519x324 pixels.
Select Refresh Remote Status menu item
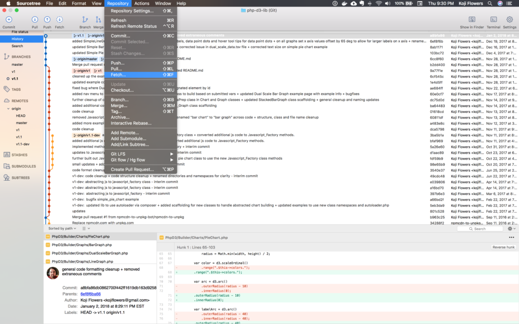pyautogui.click(x=141, y=26)
